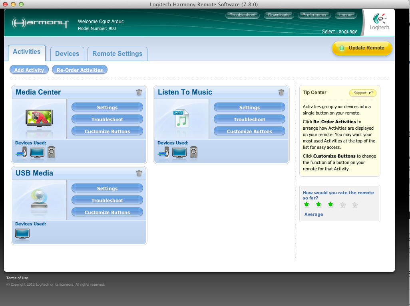Click the speaker icon under Media Center devices

(x=51, y=152)
